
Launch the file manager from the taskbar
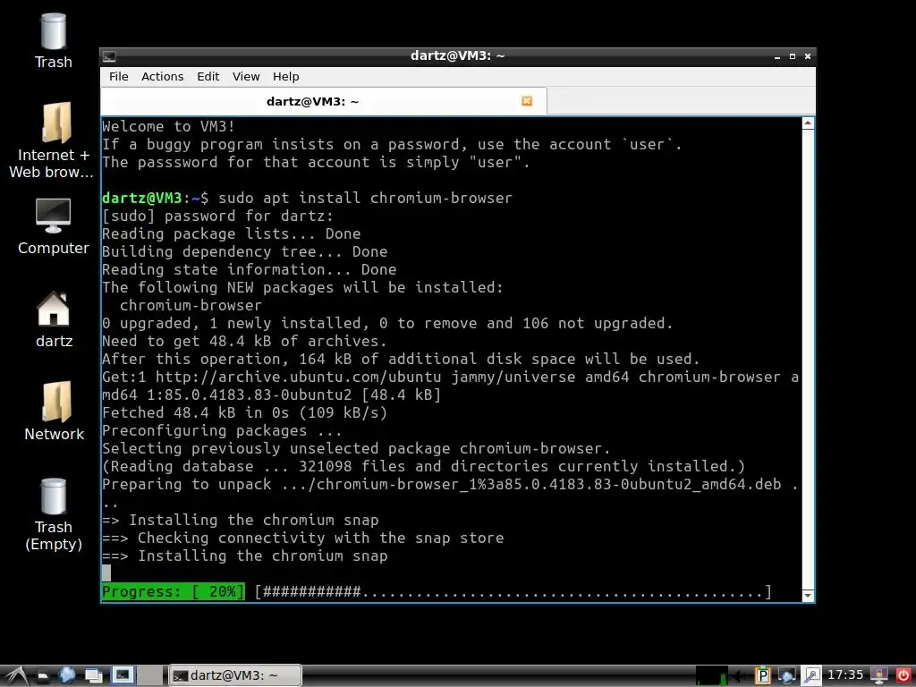pos(42,676)
